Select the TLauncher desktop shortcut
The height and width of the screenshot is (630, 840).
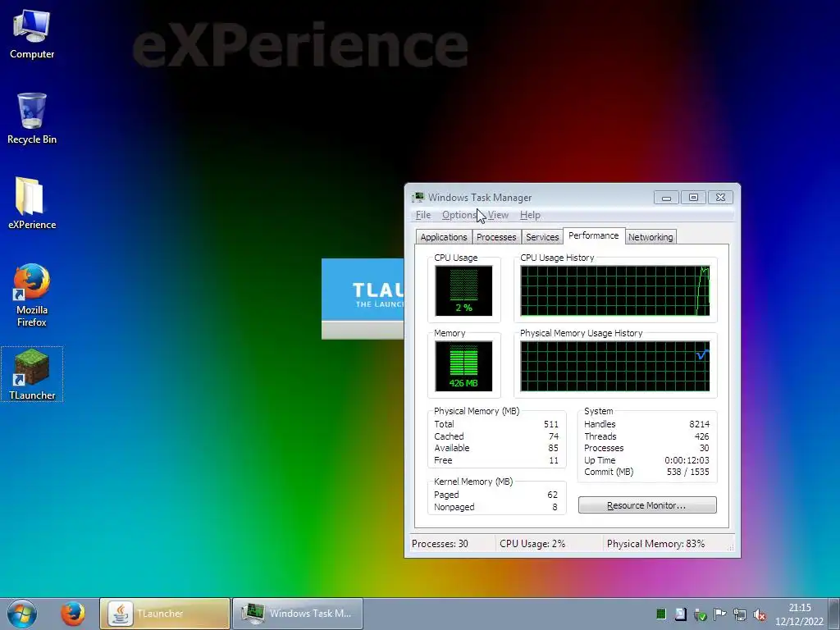point(32,374)
